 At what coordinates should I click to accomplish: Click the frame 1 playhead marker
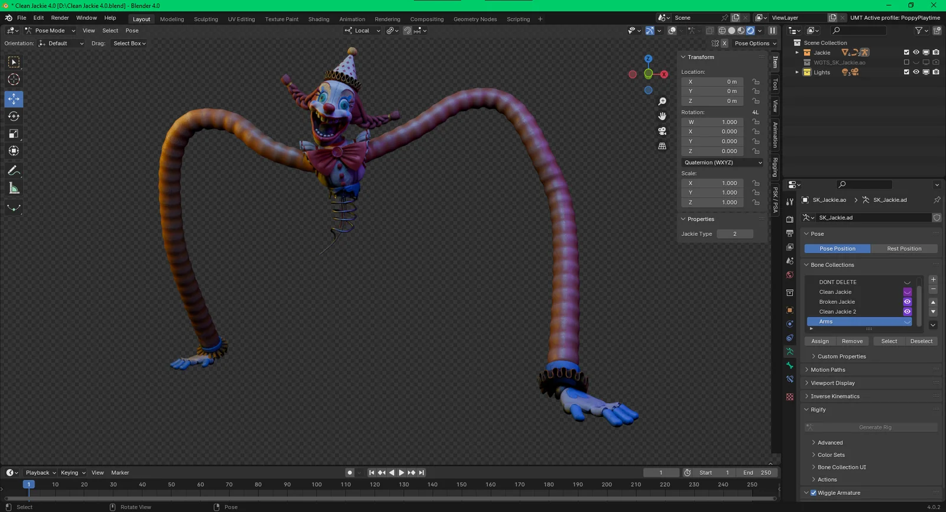click(28, 484)
